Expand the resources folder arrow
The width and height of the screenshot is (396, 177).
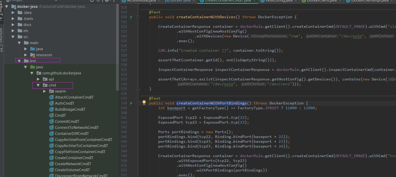point(25,55)
